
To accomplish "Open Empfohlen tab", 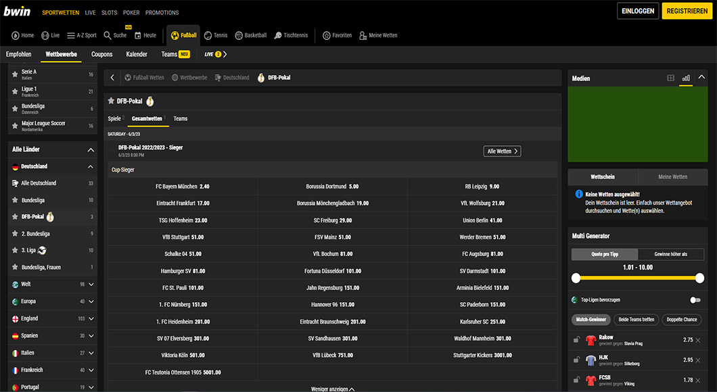I will 19,54.
